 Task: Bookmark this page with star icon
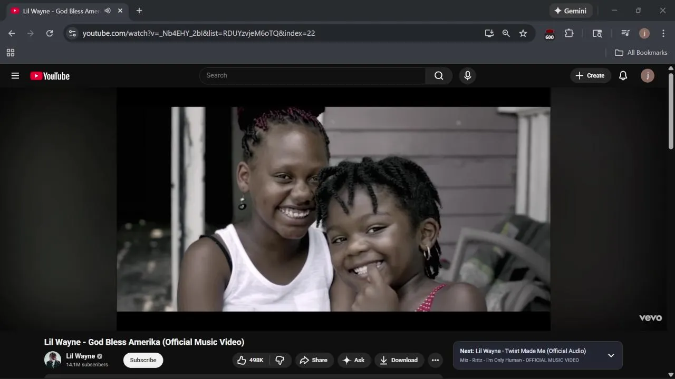pos(523,33)
